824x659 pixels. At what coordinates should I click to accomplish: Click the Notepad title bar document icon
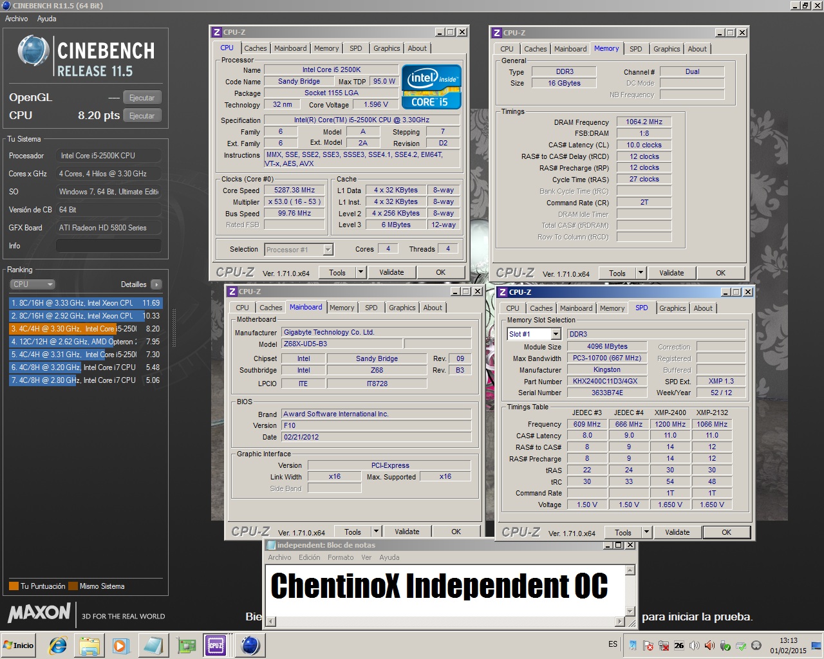point(270,545)
